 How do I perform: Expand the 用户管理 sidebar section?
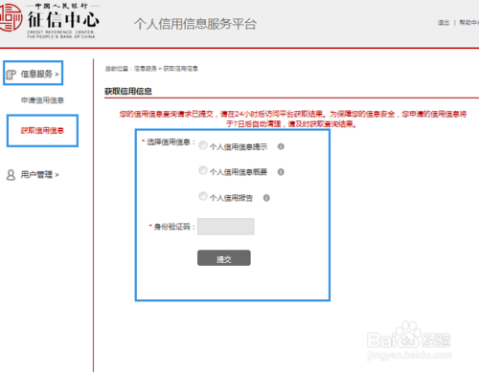pyautogui.click(x=39, y=175)
